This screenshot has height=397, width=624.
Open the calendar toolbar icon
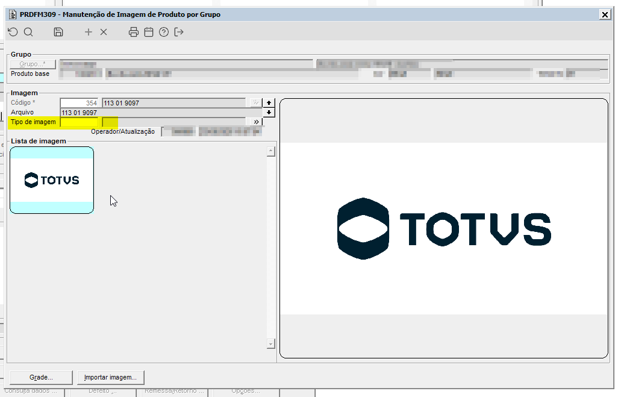tap(149, 33)
